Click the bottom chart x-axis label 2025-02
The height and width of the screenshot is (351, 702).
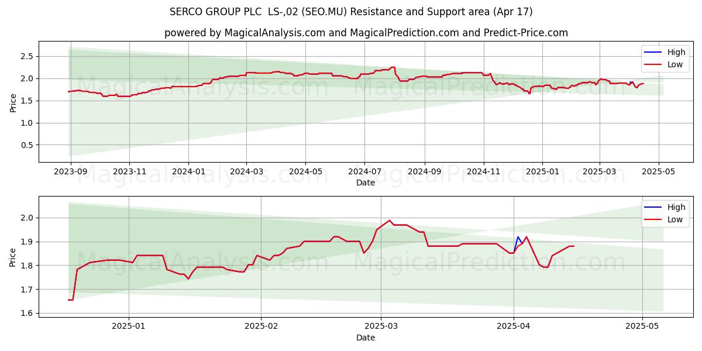[261, 327]
